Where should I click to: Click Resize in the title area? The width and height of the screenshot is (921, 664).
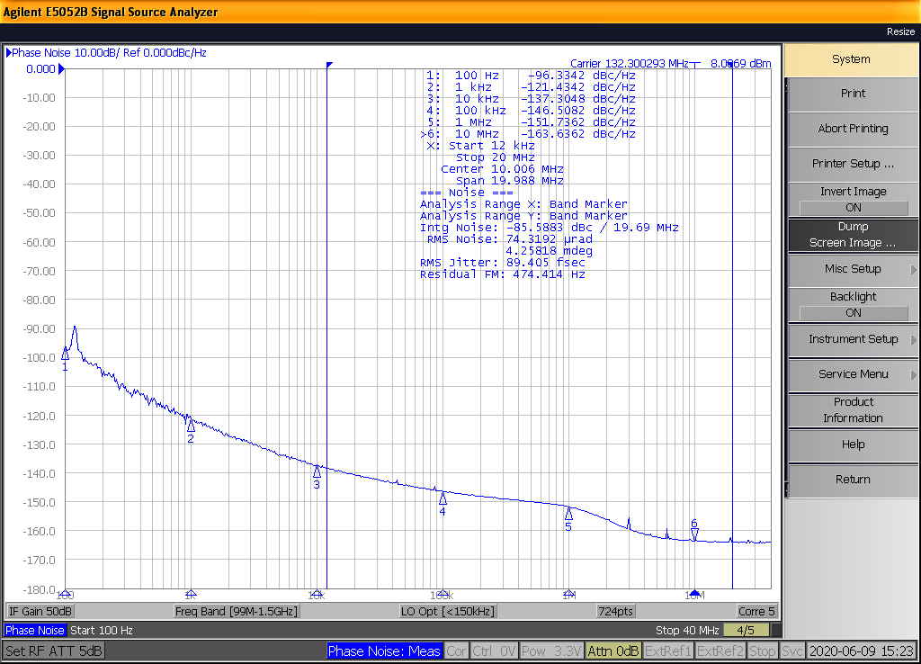(900, 31)
